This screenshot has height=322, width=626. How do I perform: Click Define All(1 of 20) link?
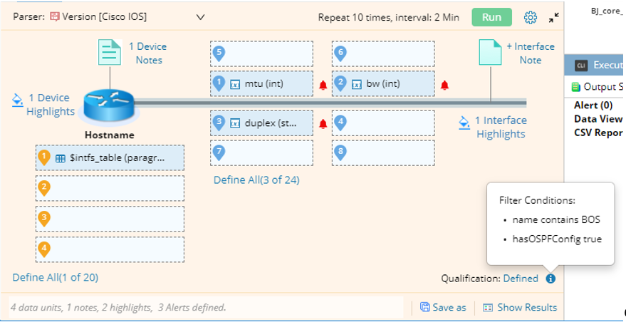coord(55,277)
